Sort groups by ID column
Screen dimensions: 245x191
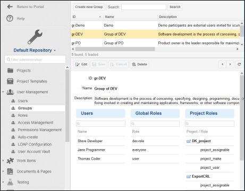point(87,16)
